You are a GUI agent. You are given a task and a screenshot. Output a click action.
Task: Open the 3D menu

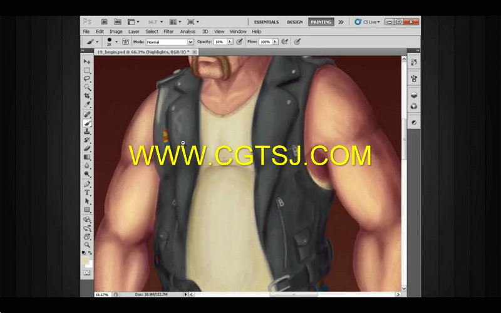[x=205, y=32]
